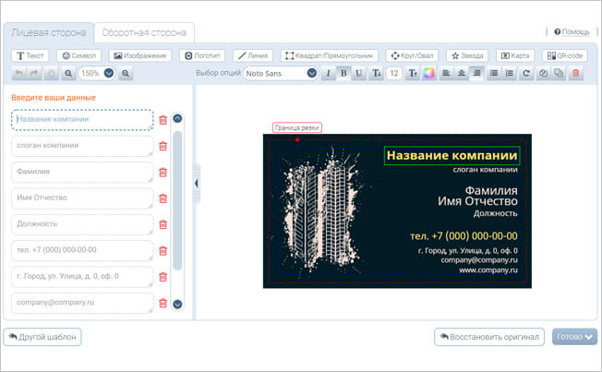
Task: Insert an image via Изображение button
Action: 140,55
